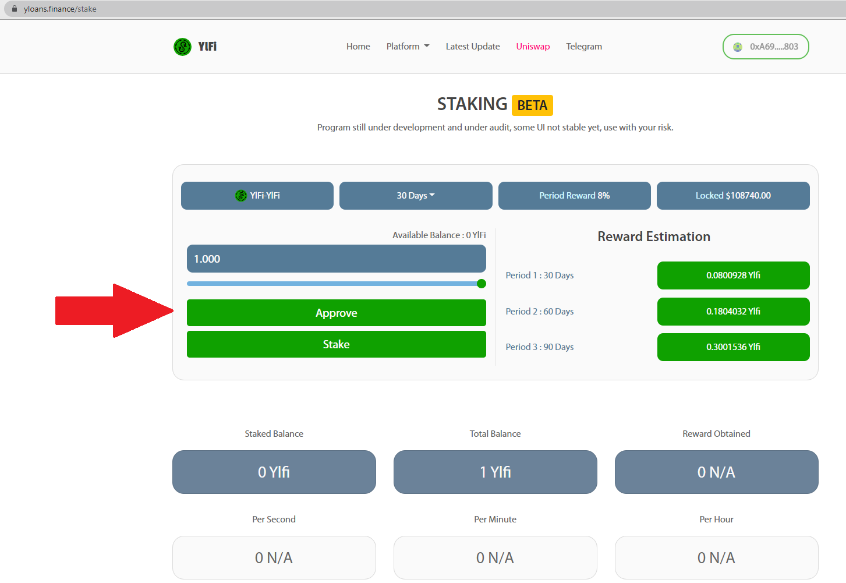Click the 'Per Hour' label
This screenshot has height=583, width=846.
point(717,520)
